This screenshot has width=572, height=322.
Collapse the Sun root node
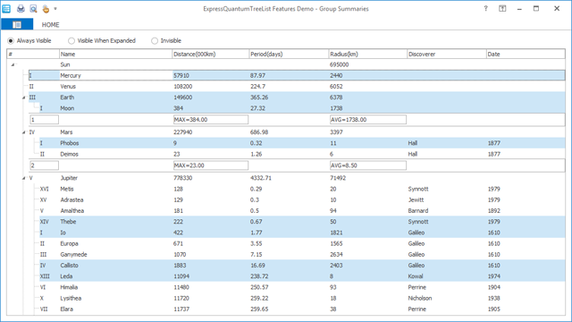point(13,64)
